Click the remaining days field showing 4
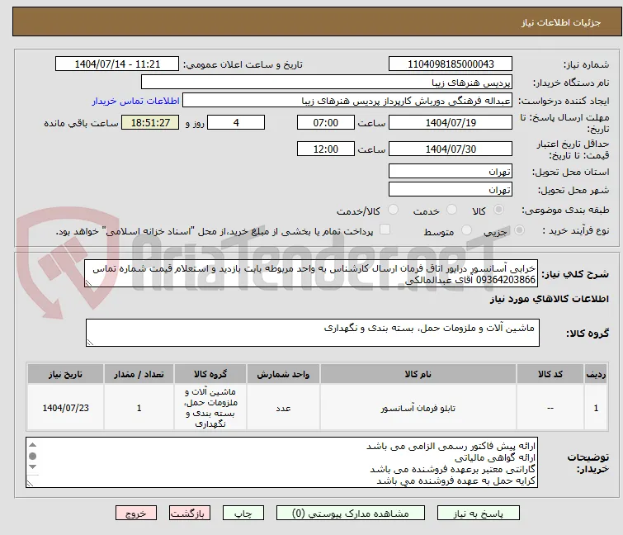623x535 pixels. pyautogui.click(x=236, y=122)
